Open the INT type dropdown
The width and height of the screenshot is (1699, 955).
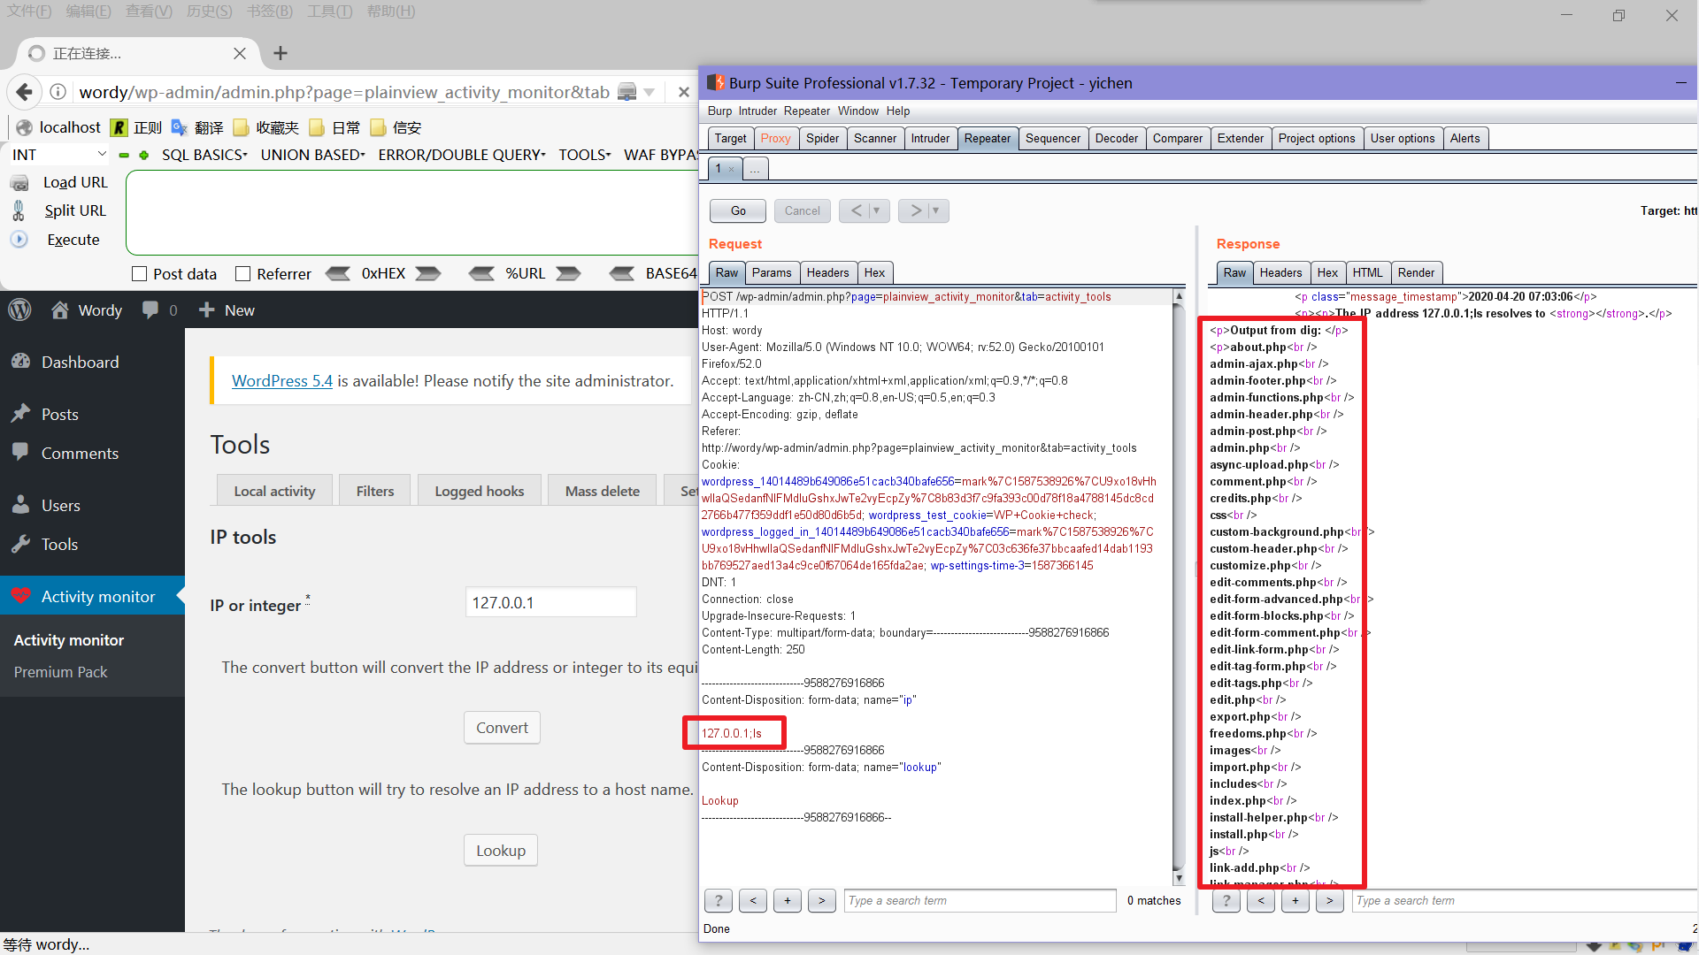pos(58,155)
